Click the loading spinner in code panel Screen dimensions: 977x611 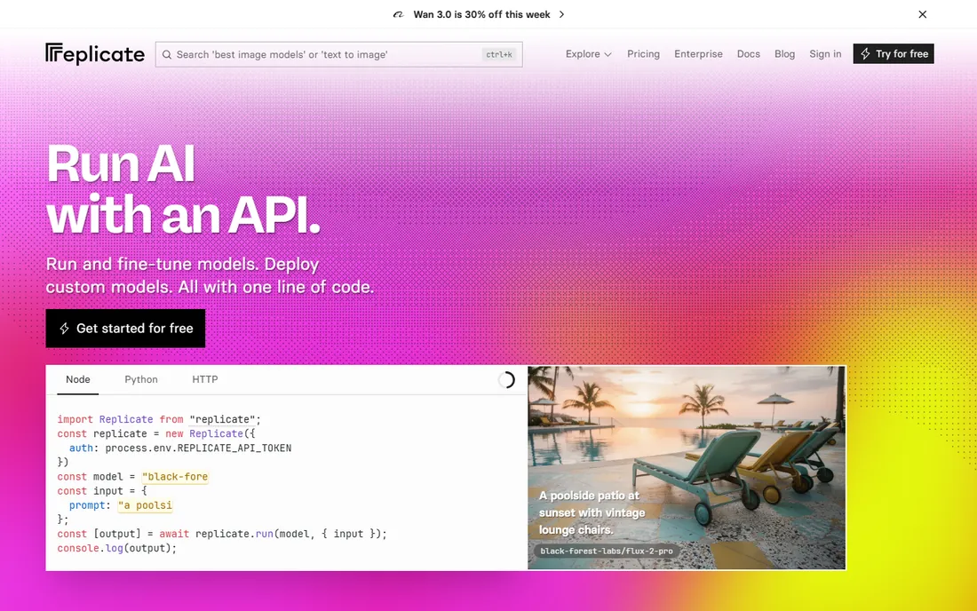[506, 380]
